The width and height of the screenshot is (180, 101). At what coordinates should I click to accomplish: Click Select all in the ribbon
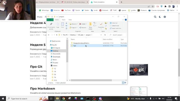click(x=114, y=23)
